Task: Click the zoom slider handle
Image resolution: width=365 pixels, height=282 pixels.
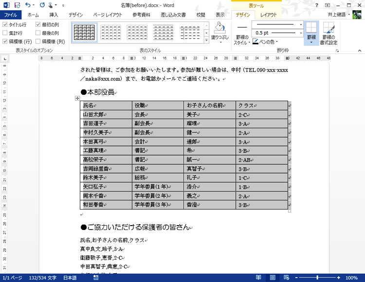Action: pyautogui.click(x=317, y=278)
